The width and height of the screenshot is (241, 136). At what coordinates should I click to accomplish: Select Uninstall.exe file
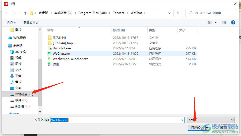click(x=62, y=48)
